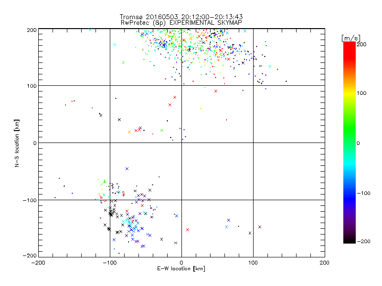Click the subtitle "RwPretec (8p) EXPERIMENTAL SKYMAP"

(181, 22)
